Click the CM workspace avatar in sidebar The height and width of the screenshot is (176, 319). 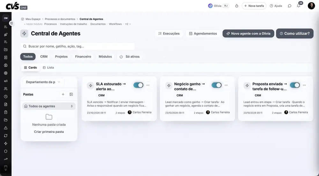6,18
